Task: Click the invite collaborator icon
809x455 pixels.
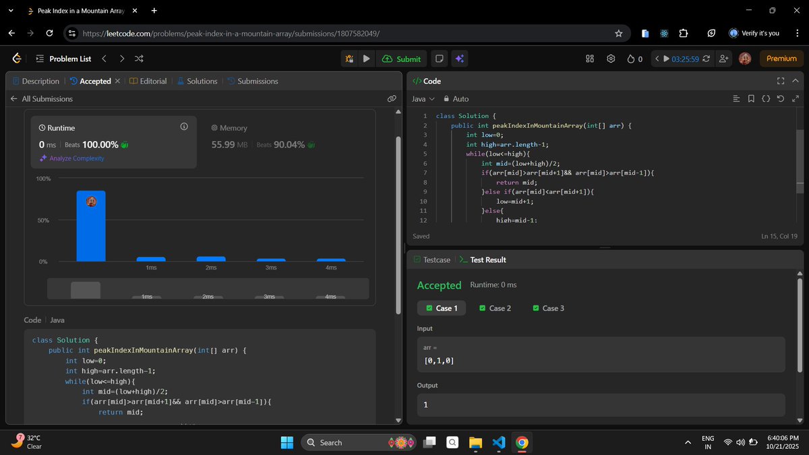Action: (724, 59)
